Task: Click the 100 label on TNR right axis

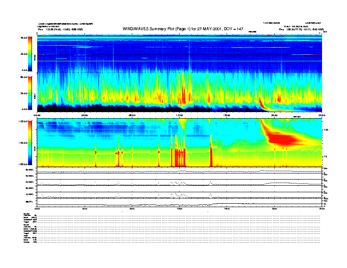Action: point(326,130)
